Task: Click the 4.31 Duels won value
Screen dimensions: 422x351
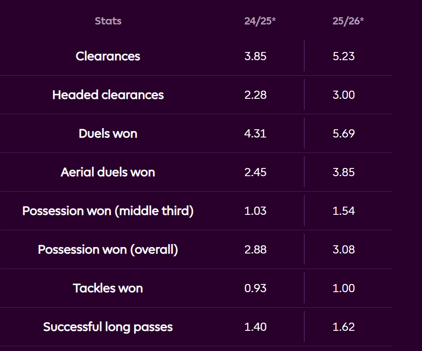Action: click(255, 134)
